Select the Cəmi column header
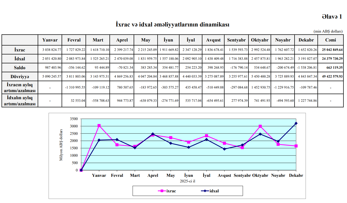The height and width of the screenshot is (203, 347). 330,40
